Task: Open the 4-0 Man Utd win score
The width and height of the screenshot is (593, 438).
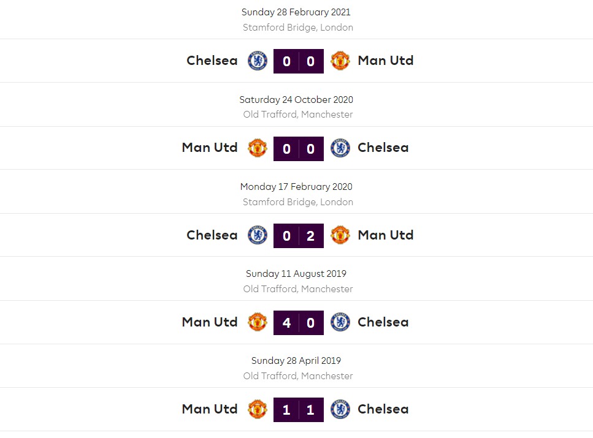Action: point(299,322)
